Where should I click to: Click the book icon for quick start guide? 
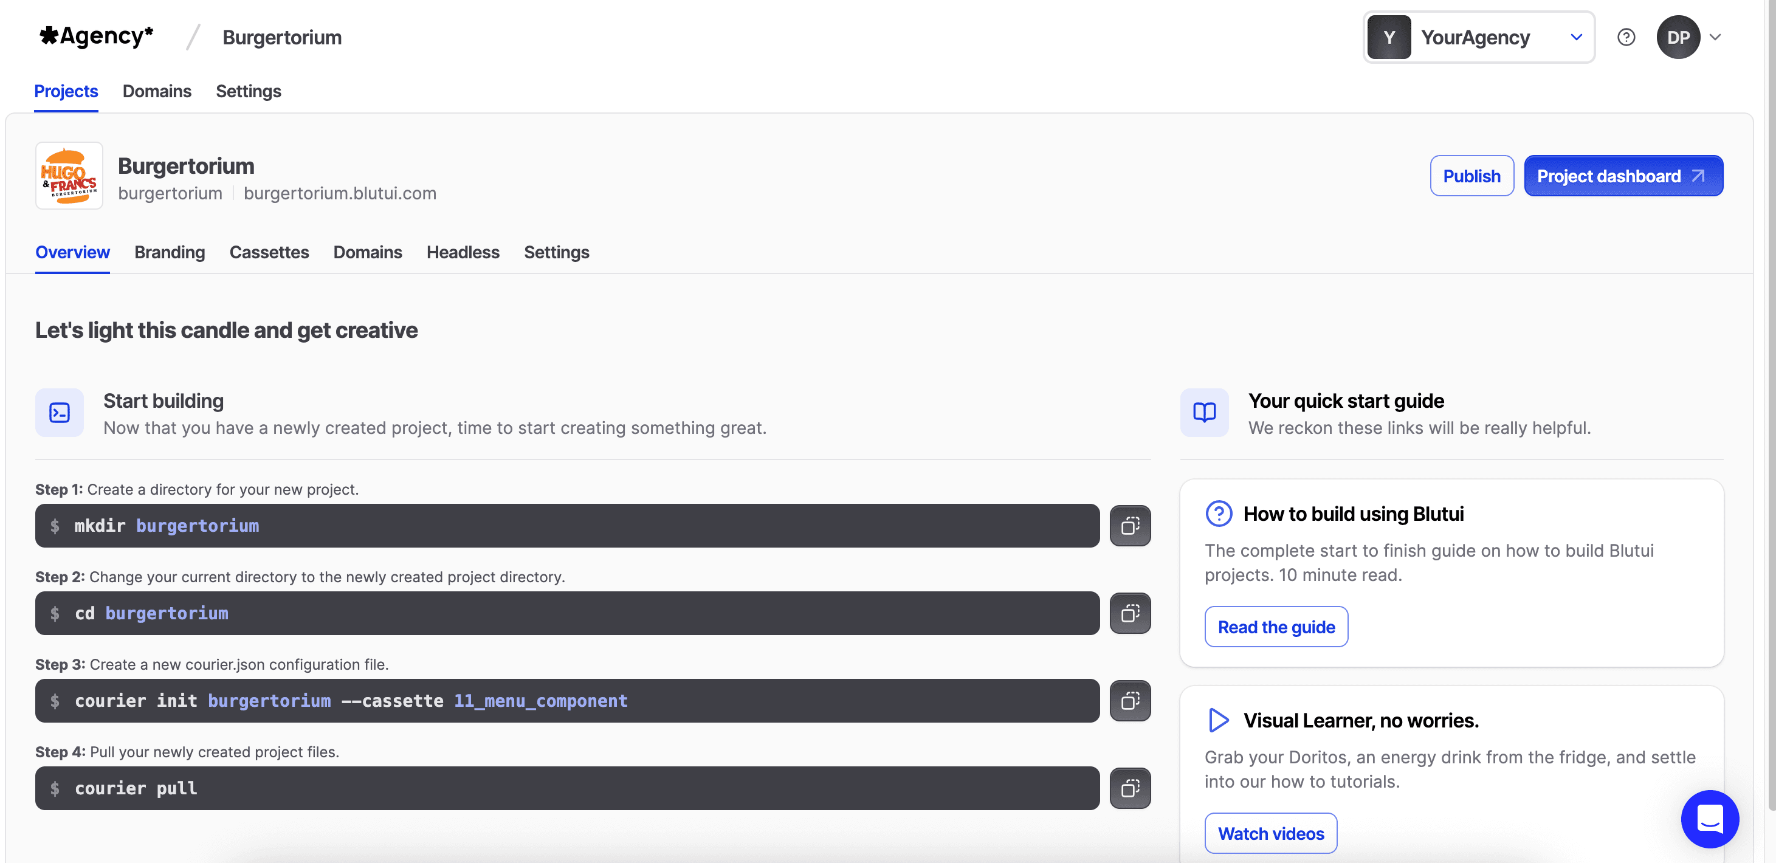pos(1204,412)
